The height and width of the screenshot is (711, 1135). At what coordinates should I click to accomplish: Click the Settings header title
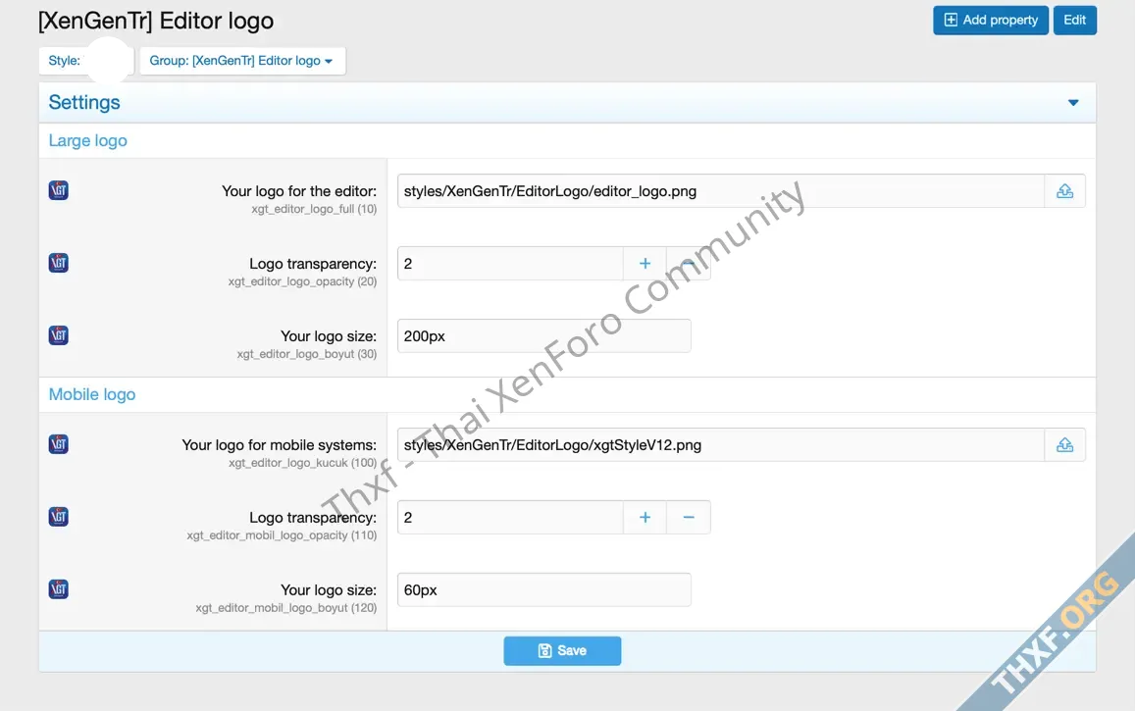tap(84, 103)
